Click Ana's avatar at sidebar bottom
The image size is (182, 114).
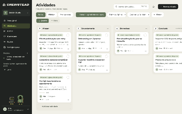[5, 109]
